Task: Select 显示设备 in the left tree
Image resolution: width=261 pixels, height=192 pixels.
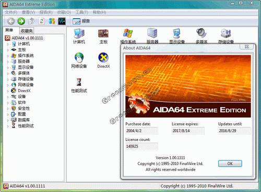Action: pyautogui.click(x=26, y=67)
